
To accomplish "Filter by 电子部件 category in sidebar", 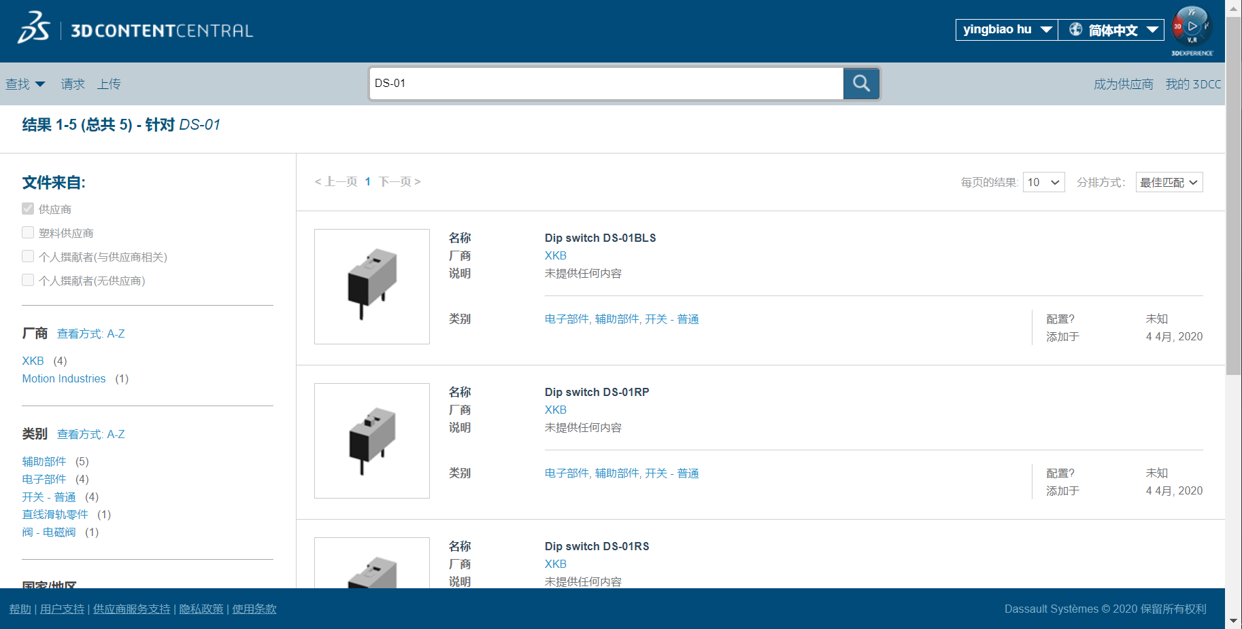I will [44, 479].
